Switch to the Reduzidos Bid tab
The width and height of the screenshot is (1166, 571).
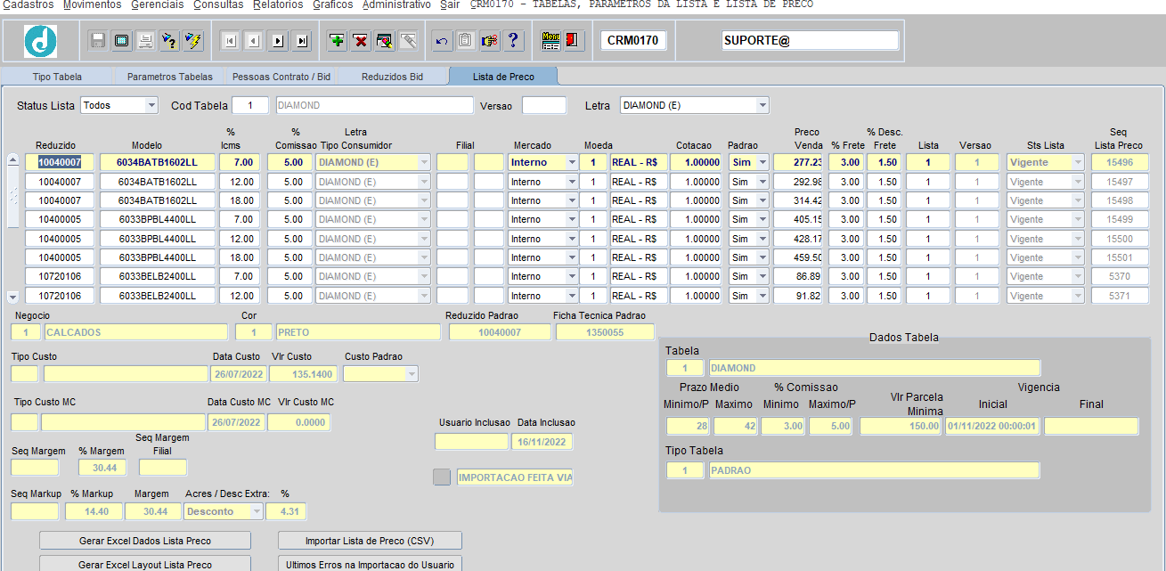pos(392,77)
